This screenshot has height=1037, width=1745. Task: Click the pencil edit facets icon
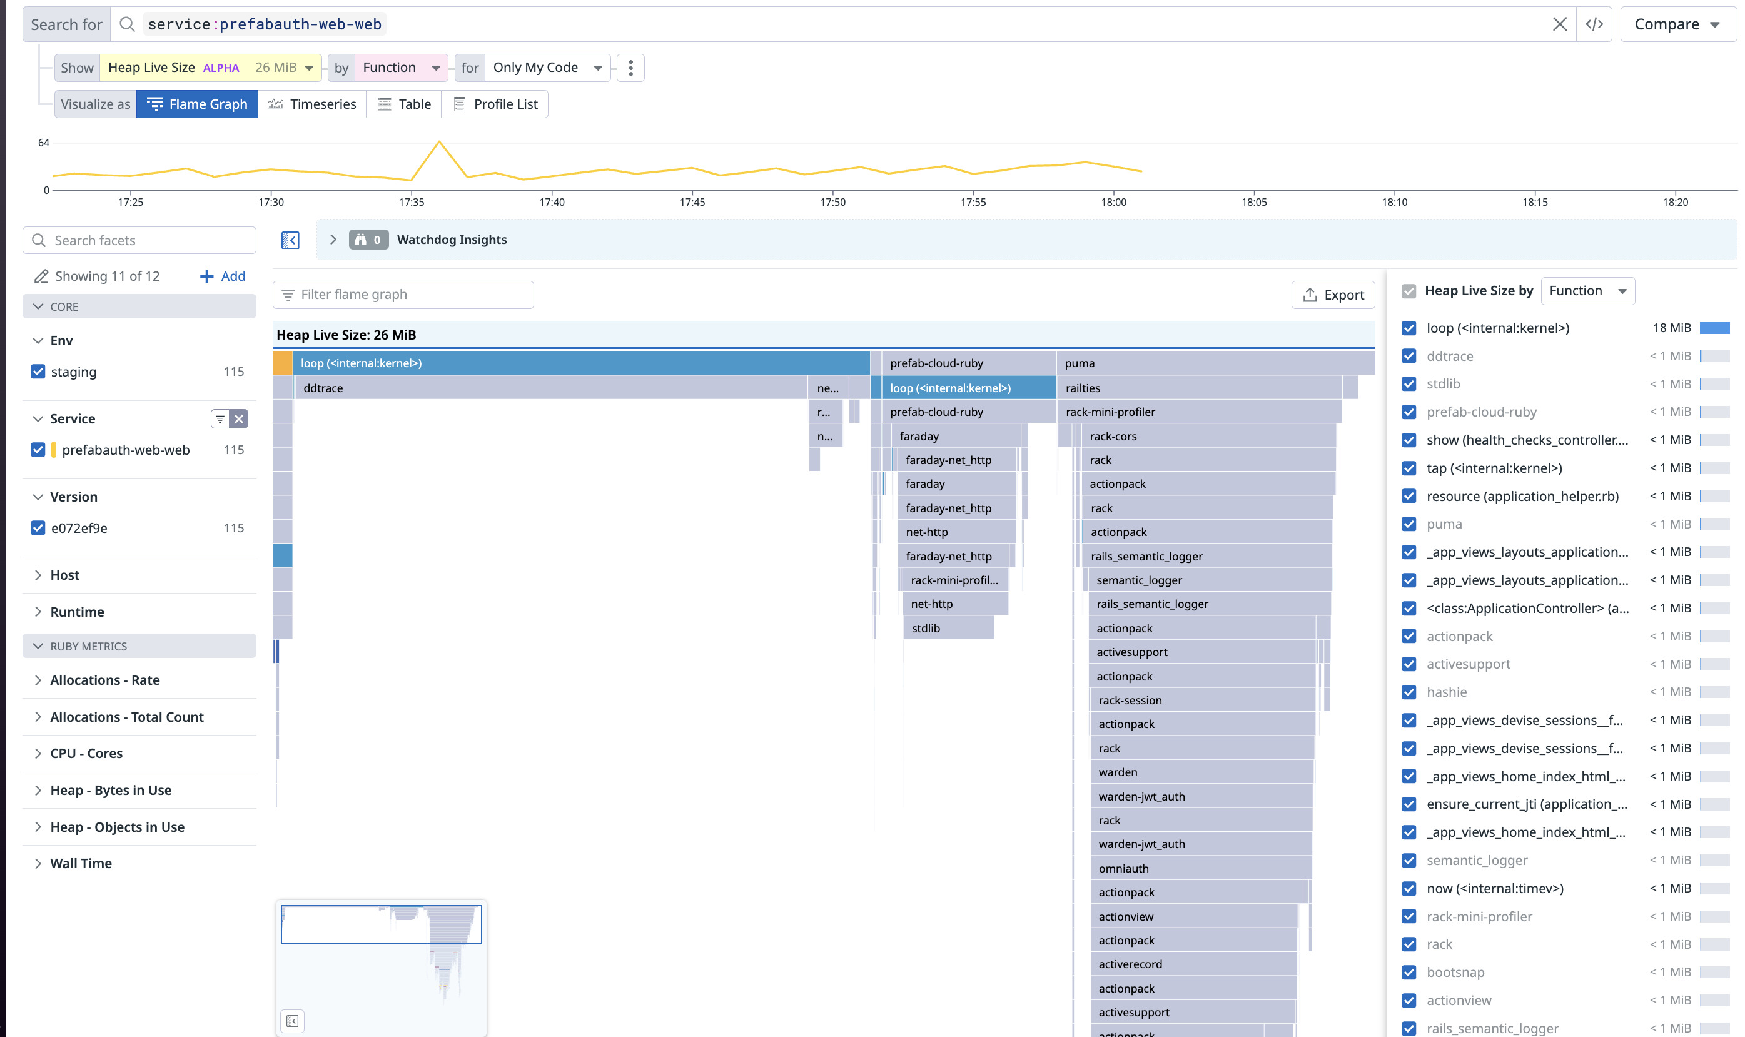41,276
